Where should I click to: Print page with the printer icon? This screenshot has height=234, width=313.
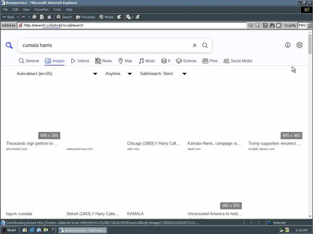click(138, 17)
